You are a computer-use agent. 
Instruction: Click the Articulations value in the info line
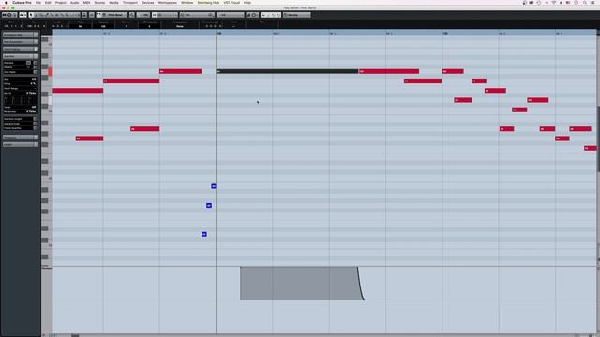(x=180, y=26)
